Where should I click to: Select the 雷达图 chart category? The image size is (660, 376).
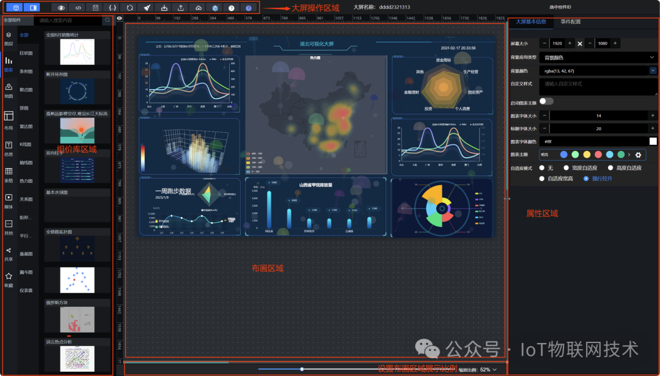pos(26,127)
